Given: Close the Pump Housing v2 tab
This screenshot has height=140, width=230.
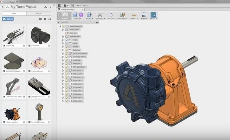Looking at the screenshot, I should (x=83, y=9).
